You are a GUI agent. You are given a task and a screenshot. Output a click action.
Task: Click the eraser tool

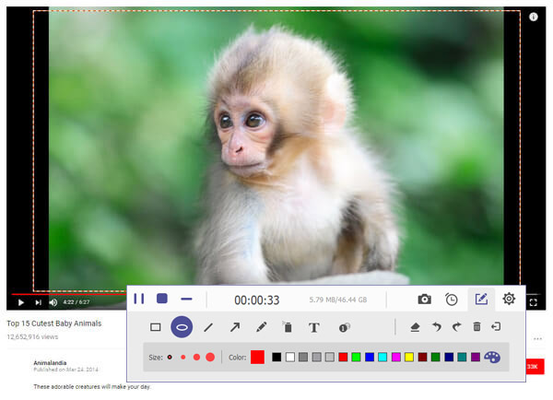pyautogui.click(x=415, y=327)
